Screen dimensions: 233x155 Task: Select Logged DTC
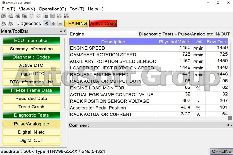click(31, 74)
